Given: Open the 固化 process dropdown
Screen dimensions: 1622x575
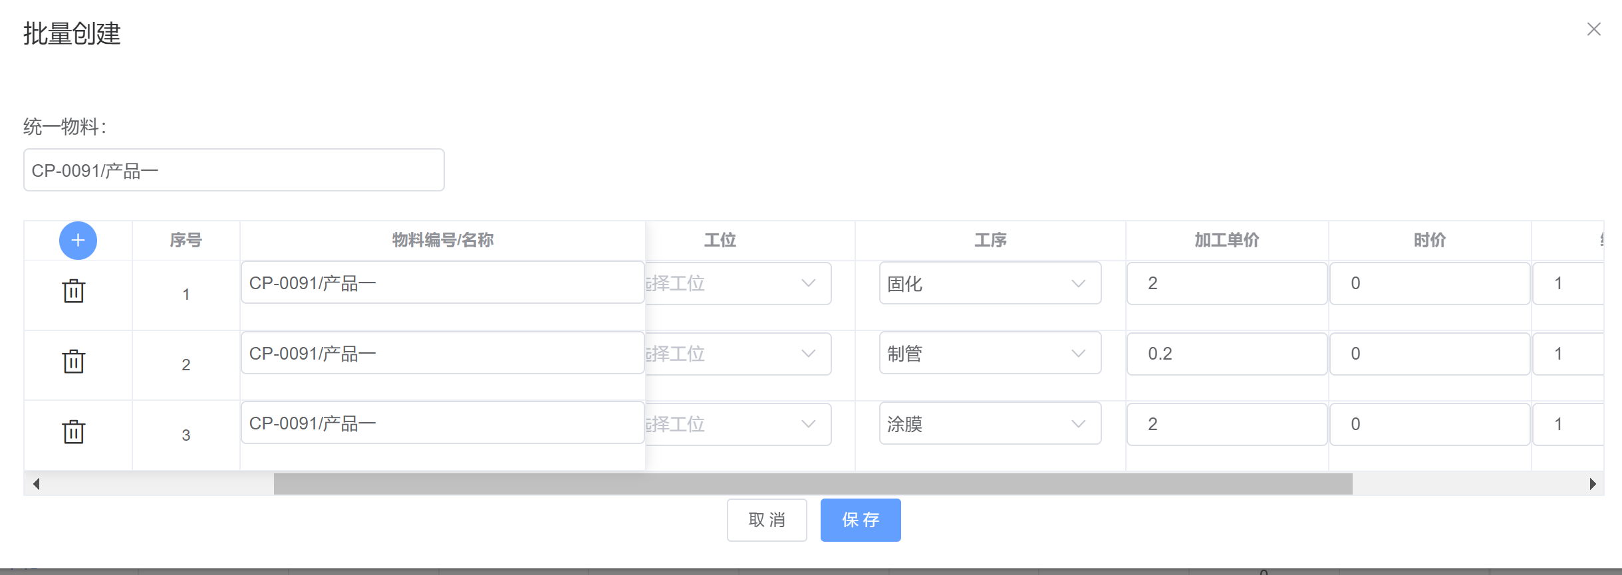Looking at the screenshot, I should [990, 283].
